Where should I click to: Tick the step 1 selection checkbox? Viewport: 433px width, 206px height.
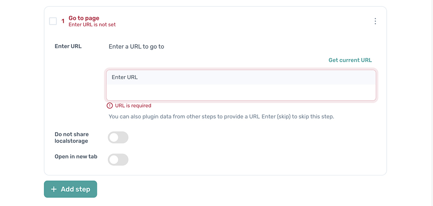(x=53, y=21)
